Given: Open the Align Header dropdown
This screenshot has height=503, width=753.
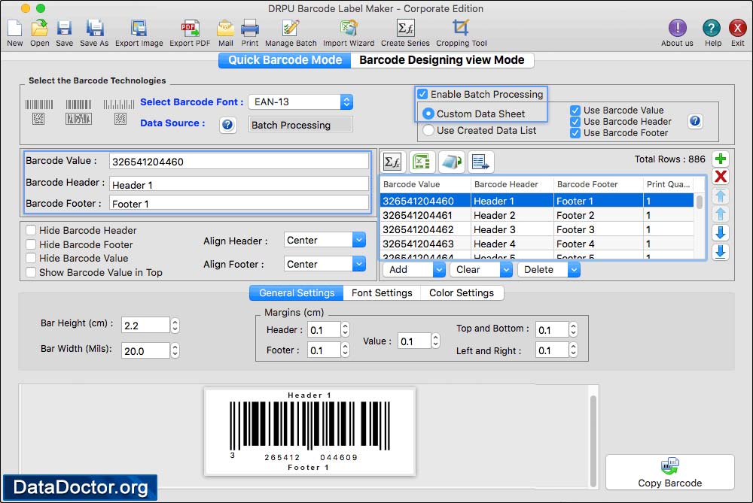Looking at the screenshot, I should point(324,240).
